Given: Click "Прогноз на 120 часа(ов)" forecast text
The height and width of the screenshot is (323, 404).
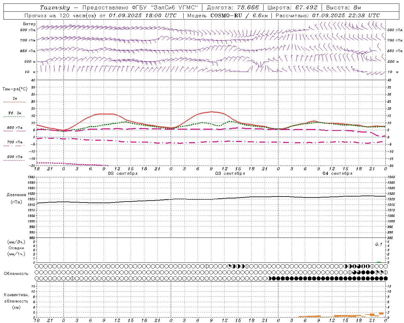Looking at the screenshot, I should (x=61, y=15).
